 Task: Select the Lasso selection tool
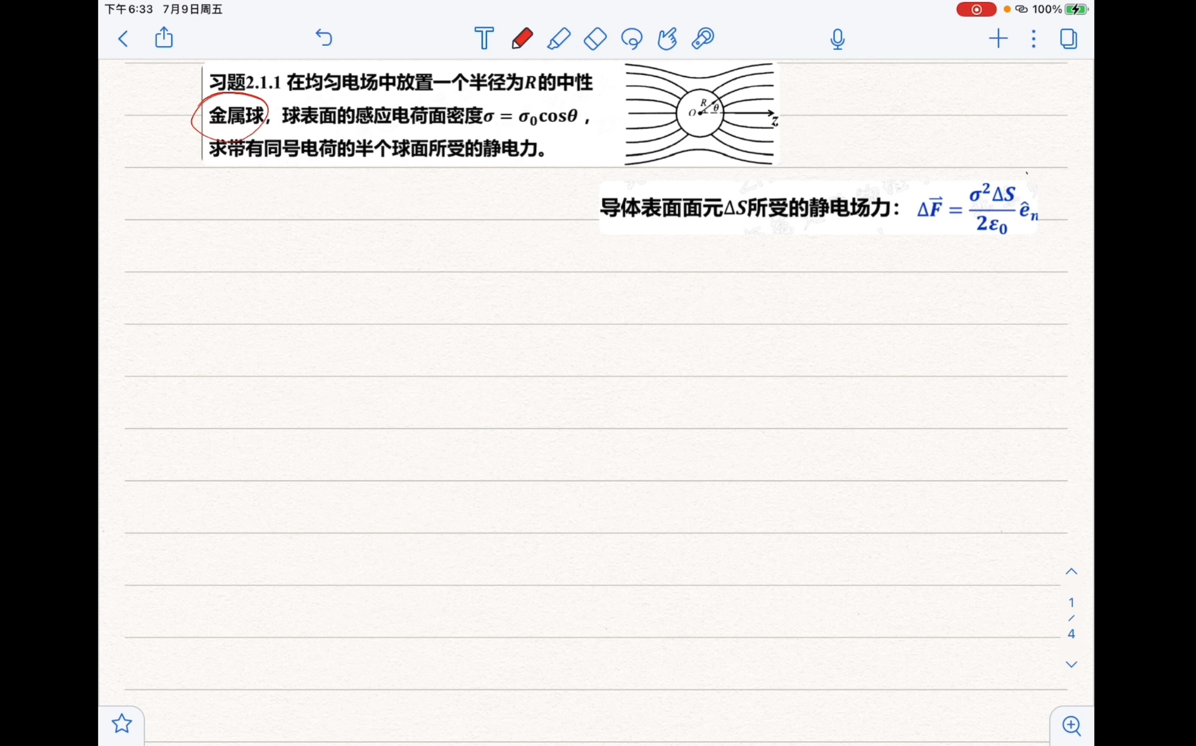(632, 38)
